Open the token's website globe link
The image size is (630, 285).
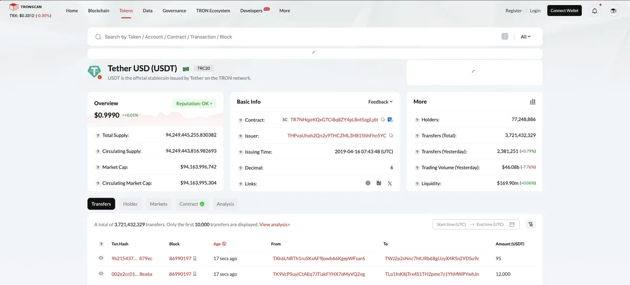tap(368, 183)
